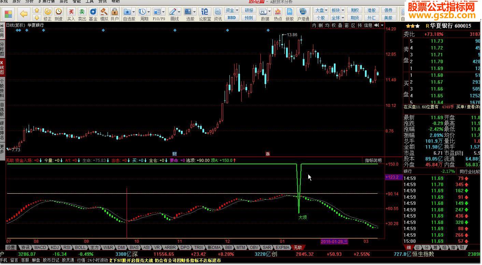This screenshot has width=482, height=265.
Task: Expand the F10/F9 dropdown arrow
Action: pyautogui.click(x=163, y=12)
